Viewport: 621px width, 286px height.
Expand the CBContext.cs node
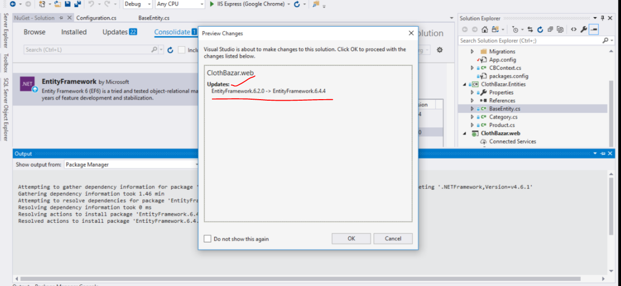coord(472,68)
